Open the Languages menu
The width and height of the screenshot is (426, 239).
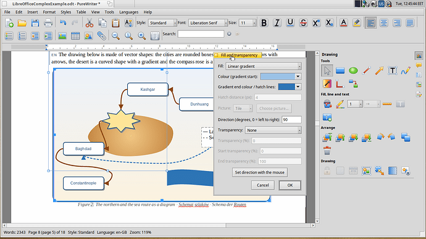click(x=129, y=12)
